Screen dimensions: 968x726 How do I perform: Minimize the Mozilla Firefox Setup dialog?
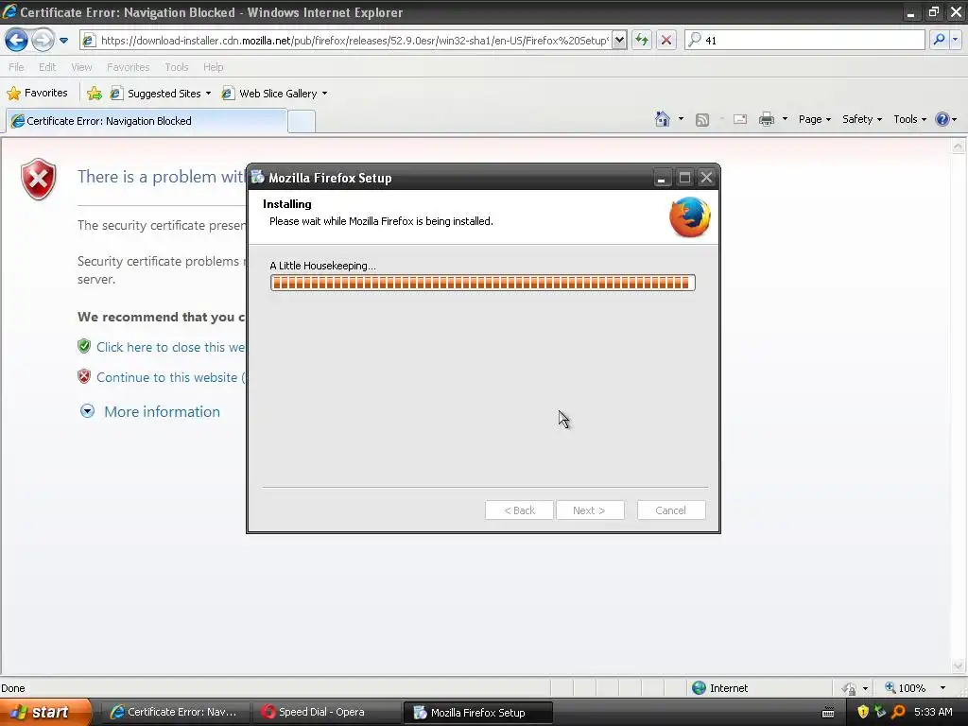[x=661, y=178]
